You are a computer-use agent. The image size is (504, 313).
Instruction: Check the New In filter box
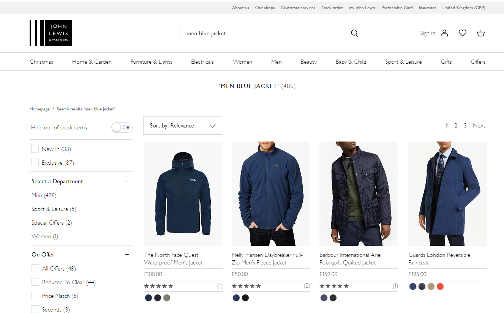click(x=35, y=149)
